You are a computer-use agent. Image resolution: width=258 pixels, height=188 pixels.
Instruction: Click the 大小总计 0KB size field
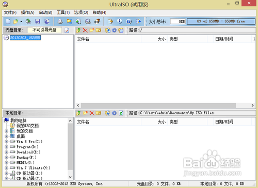[x=178, y=22]
